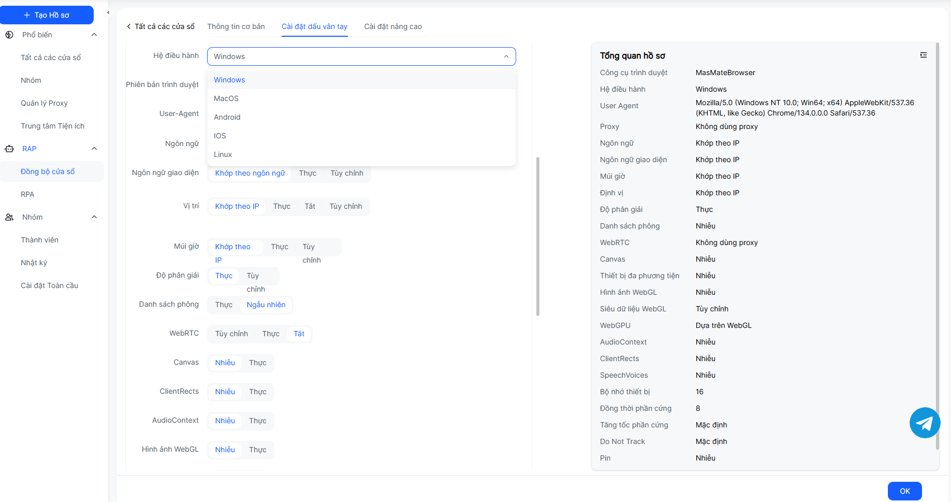951x502 pixels.
Task: Switch to Thông tin cơ bản tab
Action: (236, 26)
